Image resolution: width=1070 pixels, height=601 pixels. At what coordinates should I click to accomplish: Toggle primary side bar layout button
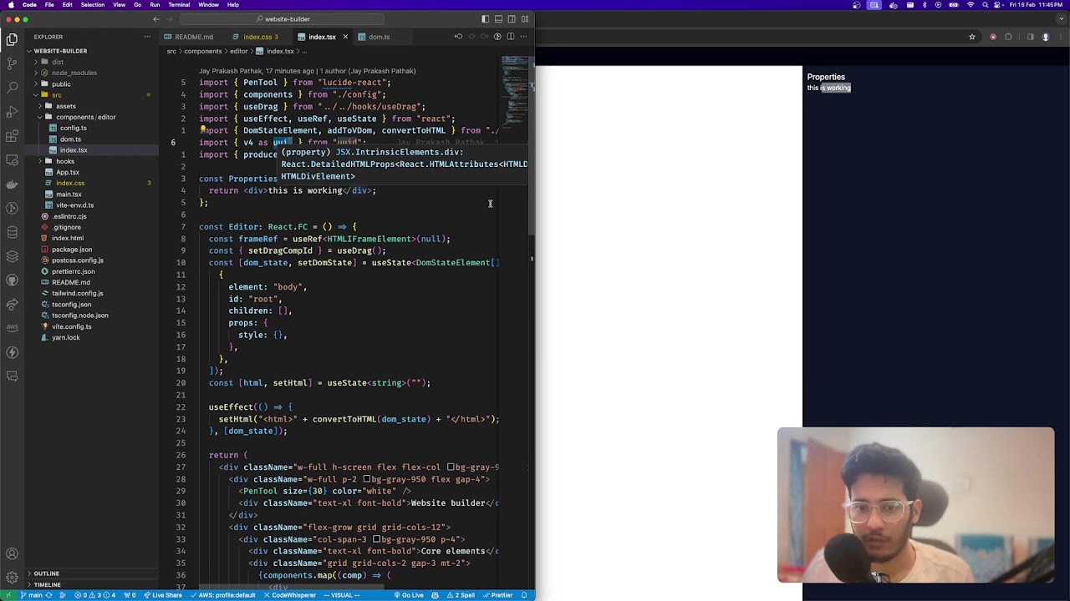tap(485, 18)
